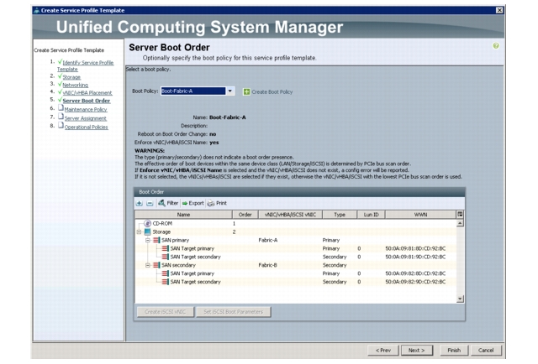Click the CD-ROM disc icon
538x364 pixels.
click(148, 223)
